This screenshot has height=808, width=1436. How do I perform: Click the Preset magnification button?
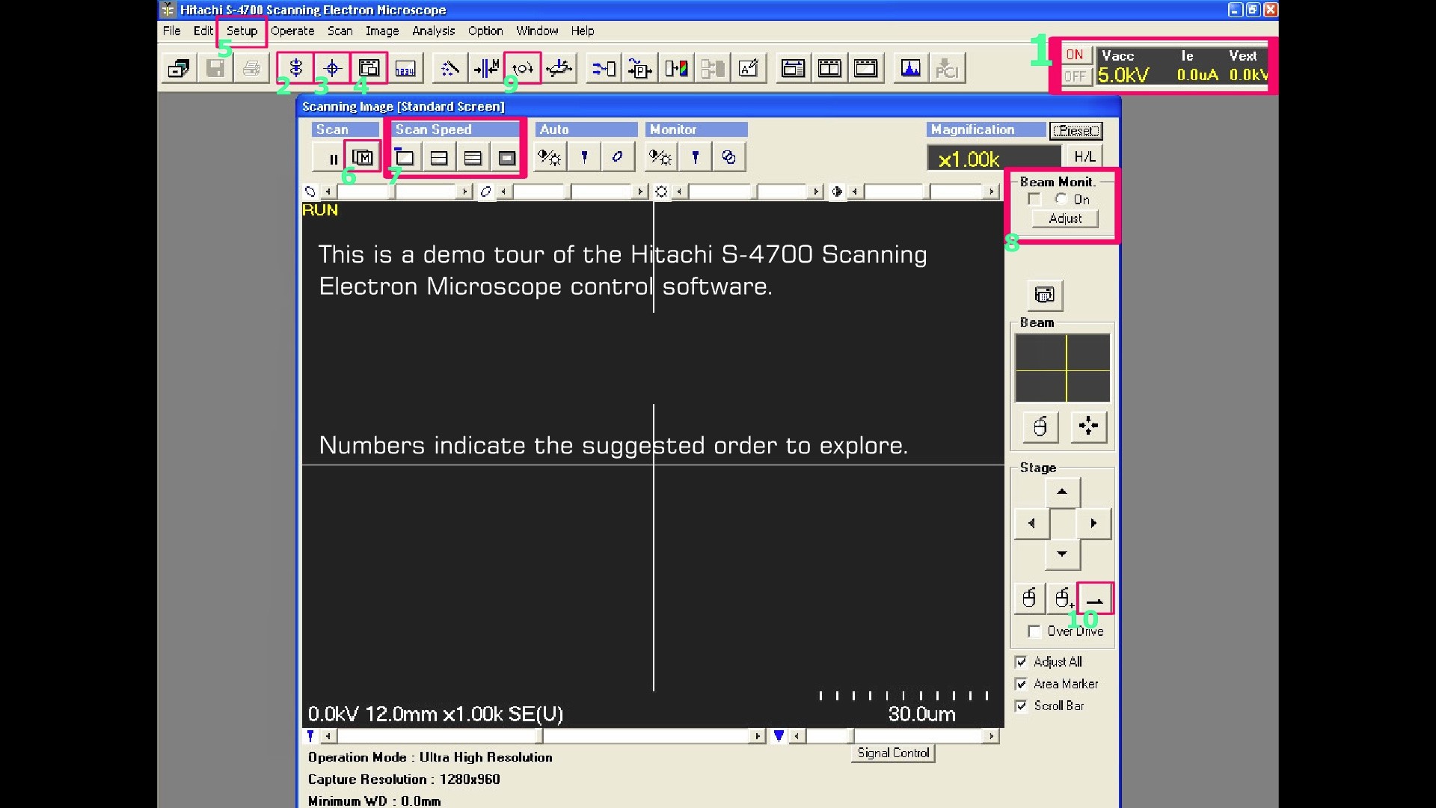(1076, 131)
